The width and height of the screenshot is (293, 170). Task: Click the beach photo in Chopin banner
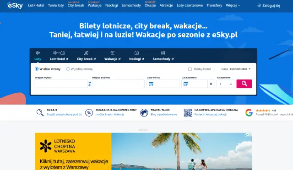point(181,151)
